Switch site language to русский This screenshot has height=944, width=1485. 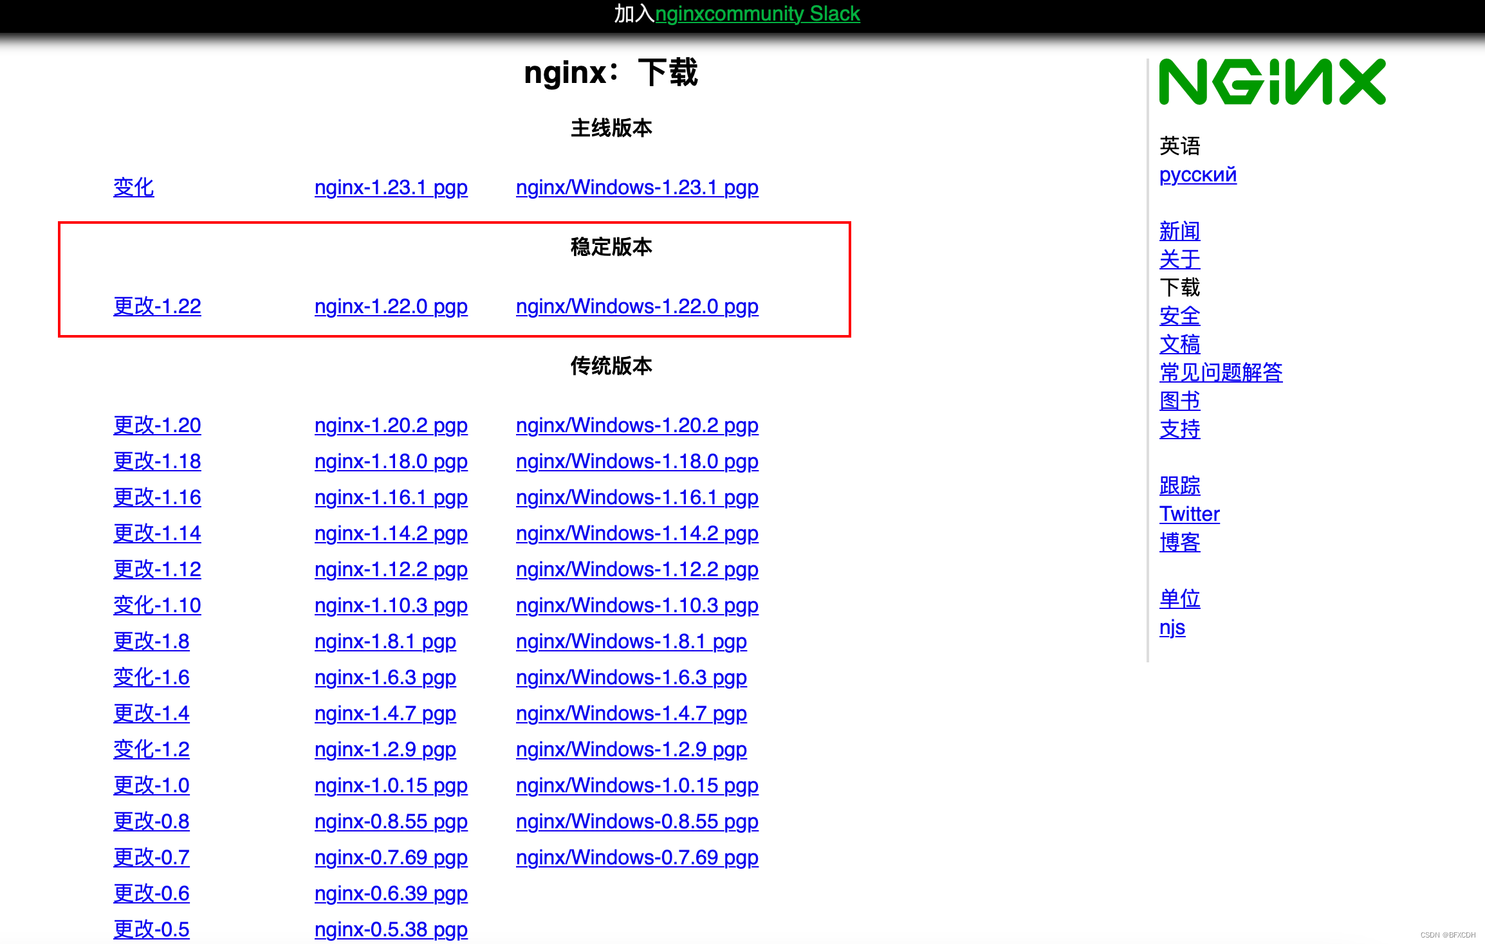pos(1197,174)
